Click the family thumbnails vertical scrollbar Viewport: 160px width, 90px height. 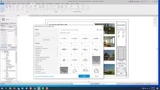pos(102,38)
